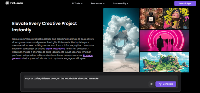
Task: Click inside the coffee cups prompt field
Action: (x=101, y=82)
